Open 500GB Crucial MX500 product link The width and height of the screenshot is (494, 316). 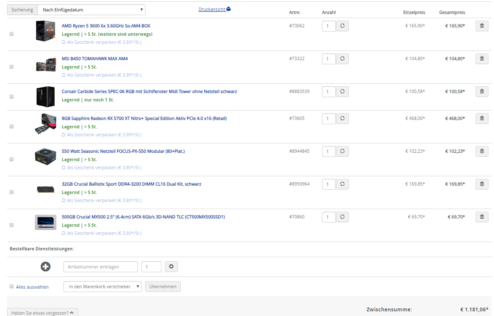[x=143, y=217]
